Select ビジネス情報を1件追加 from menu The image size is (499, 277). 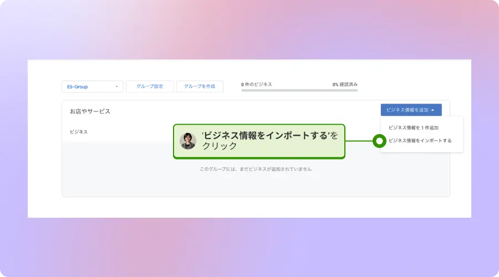[x=414, y=128]
